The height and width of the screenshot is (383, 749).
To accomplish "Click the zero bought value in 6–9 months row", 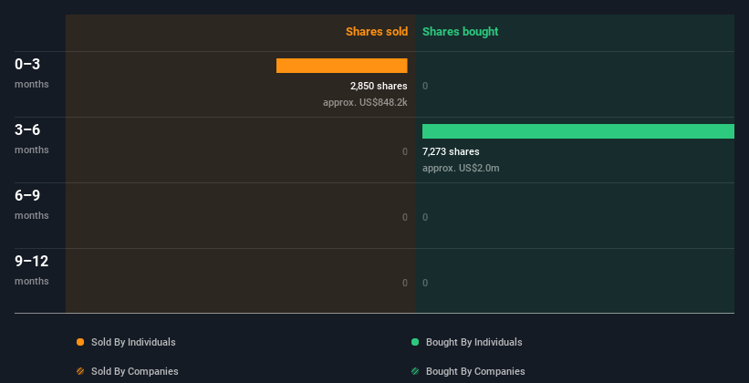I will (425, 217).
